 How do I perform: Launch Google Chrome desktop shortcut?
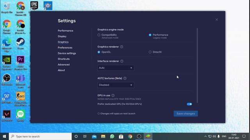7,27
